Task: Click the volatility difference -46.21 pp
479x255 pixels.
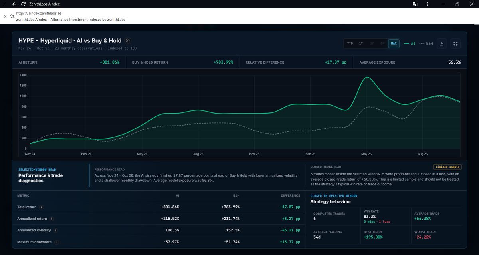Action: pyautogui.click(x=290, y=230)
